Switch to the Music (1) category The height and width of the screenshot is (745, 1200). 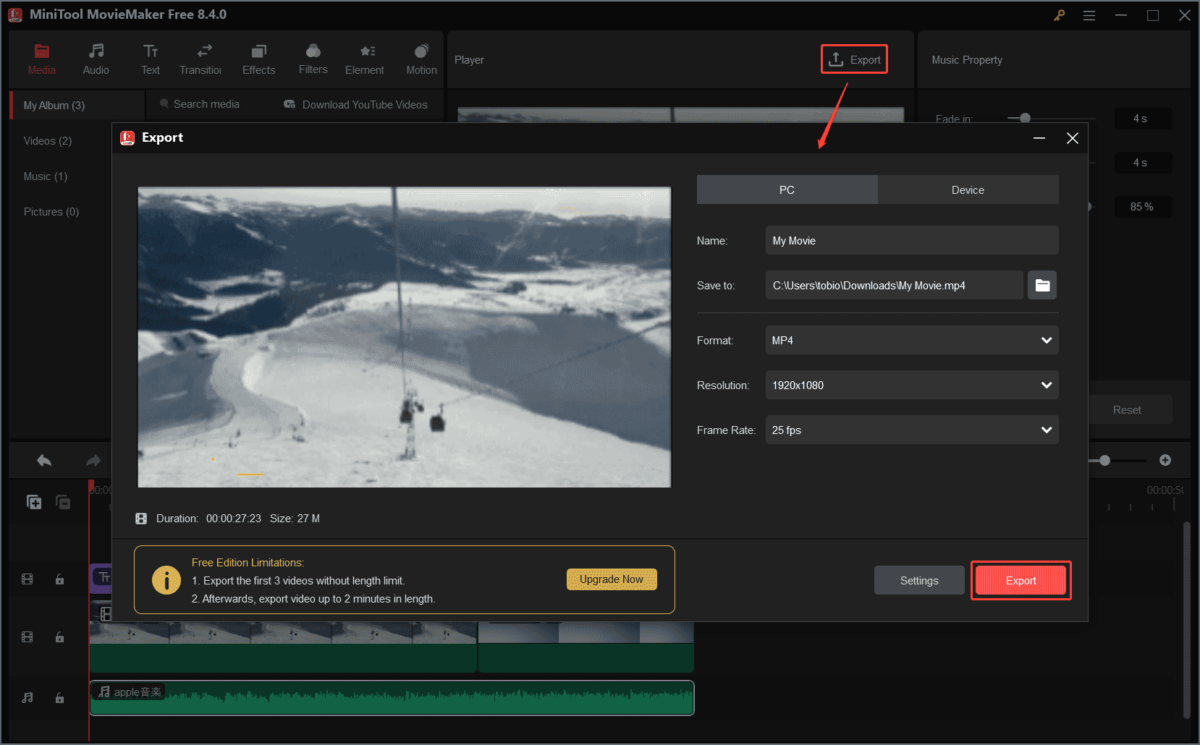click(45, 176)
